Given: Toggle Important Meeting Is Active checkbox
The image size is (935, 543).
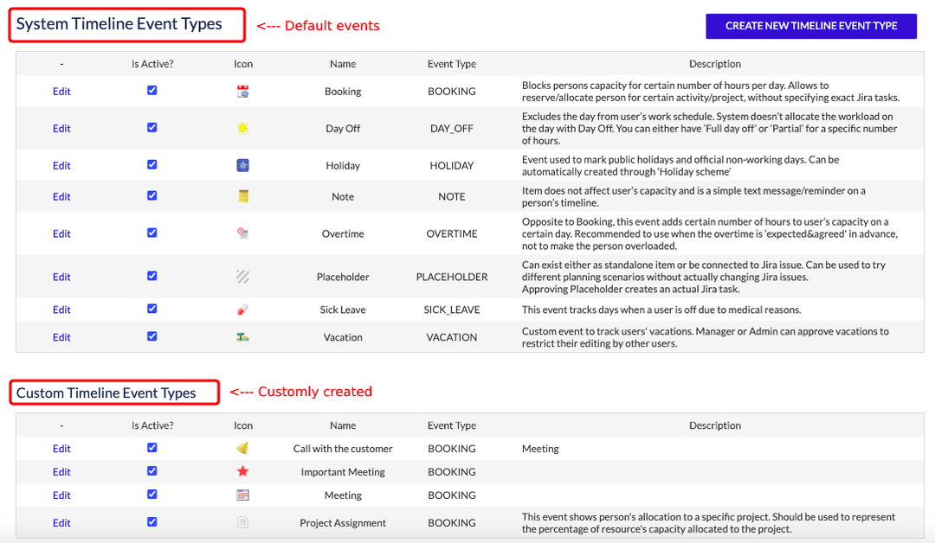Looking at the screenshot, I should [152, 471].
